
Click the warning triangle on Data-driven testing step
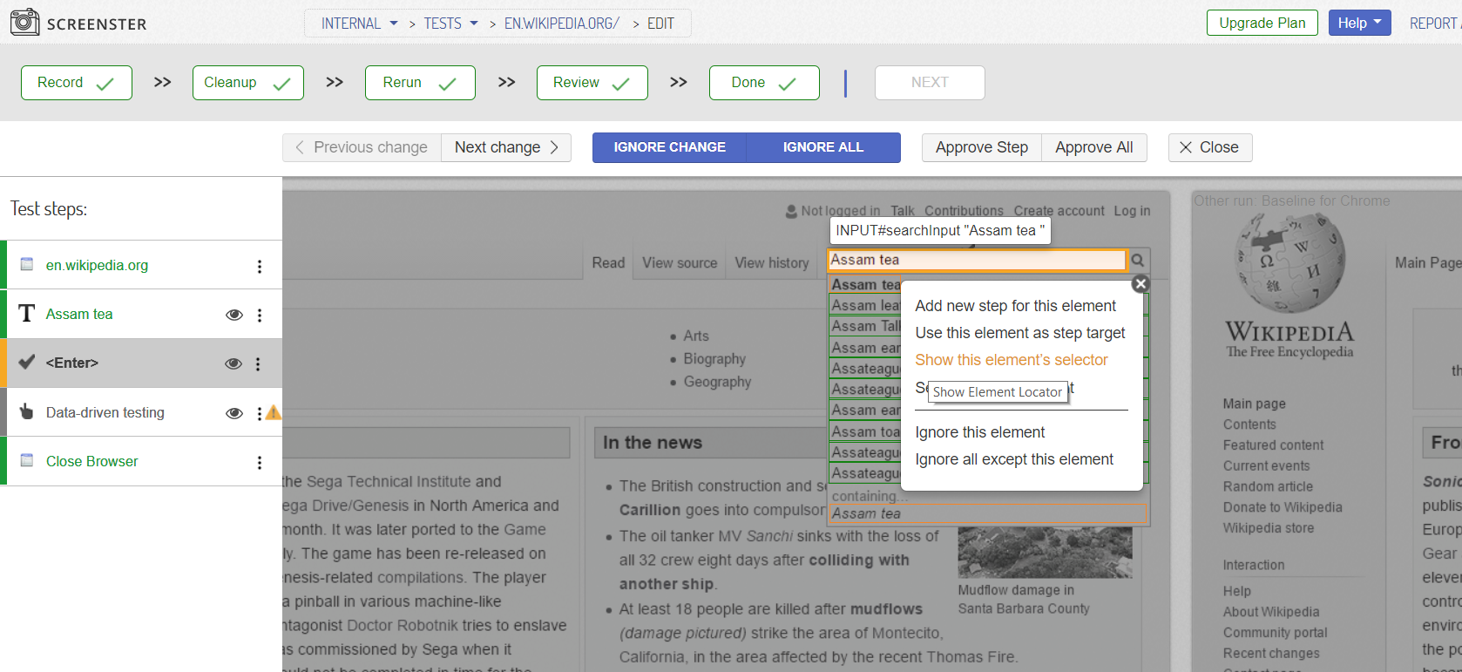(274, 412)
